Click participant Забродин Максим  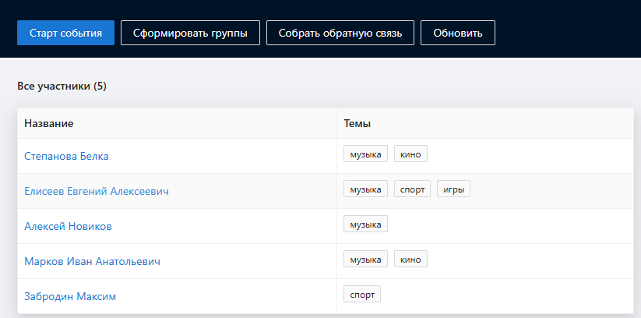(70, 296)
